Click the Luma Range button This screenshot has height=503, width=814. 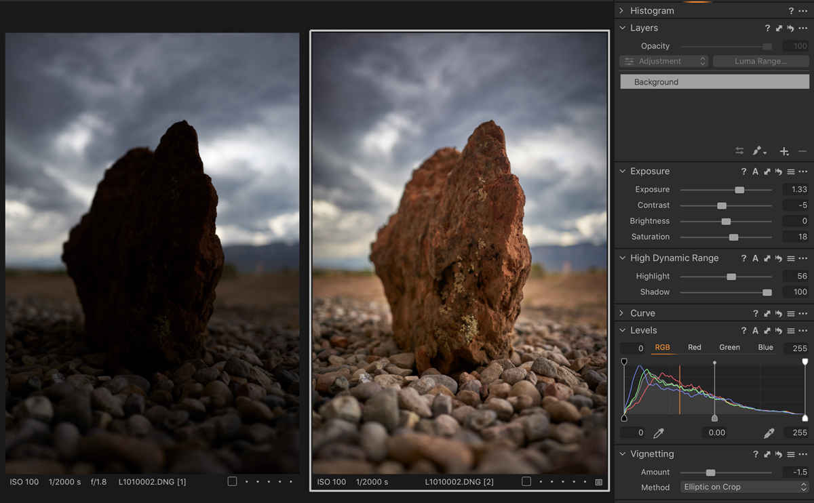(x=760, y=61)
